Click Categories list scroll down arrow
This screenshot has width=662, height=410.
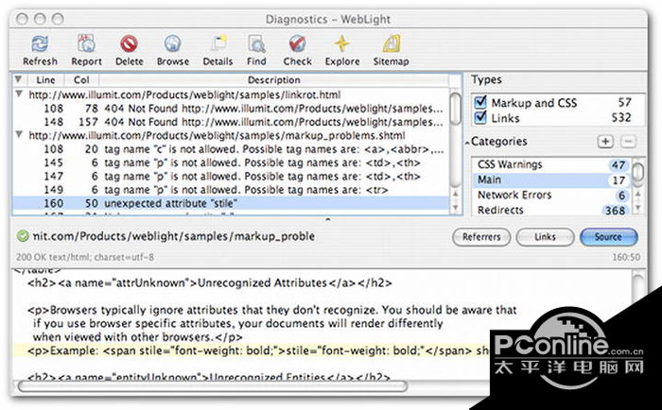tap(637, 208)
